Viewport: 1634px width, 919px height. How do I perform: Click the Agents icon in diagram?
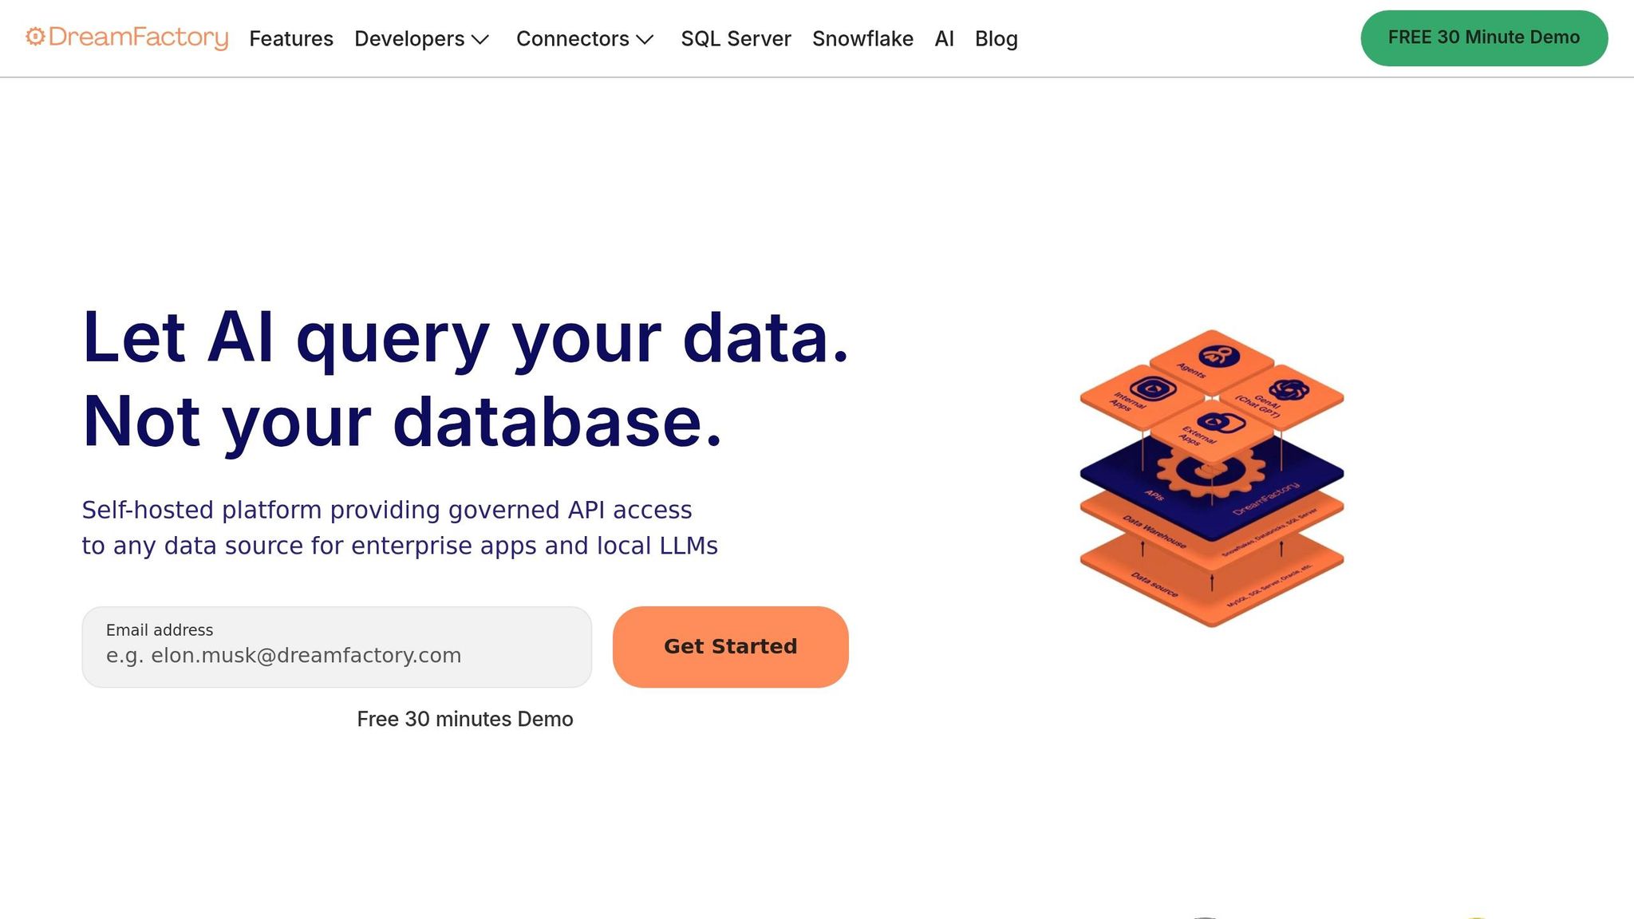(1218, 356)
